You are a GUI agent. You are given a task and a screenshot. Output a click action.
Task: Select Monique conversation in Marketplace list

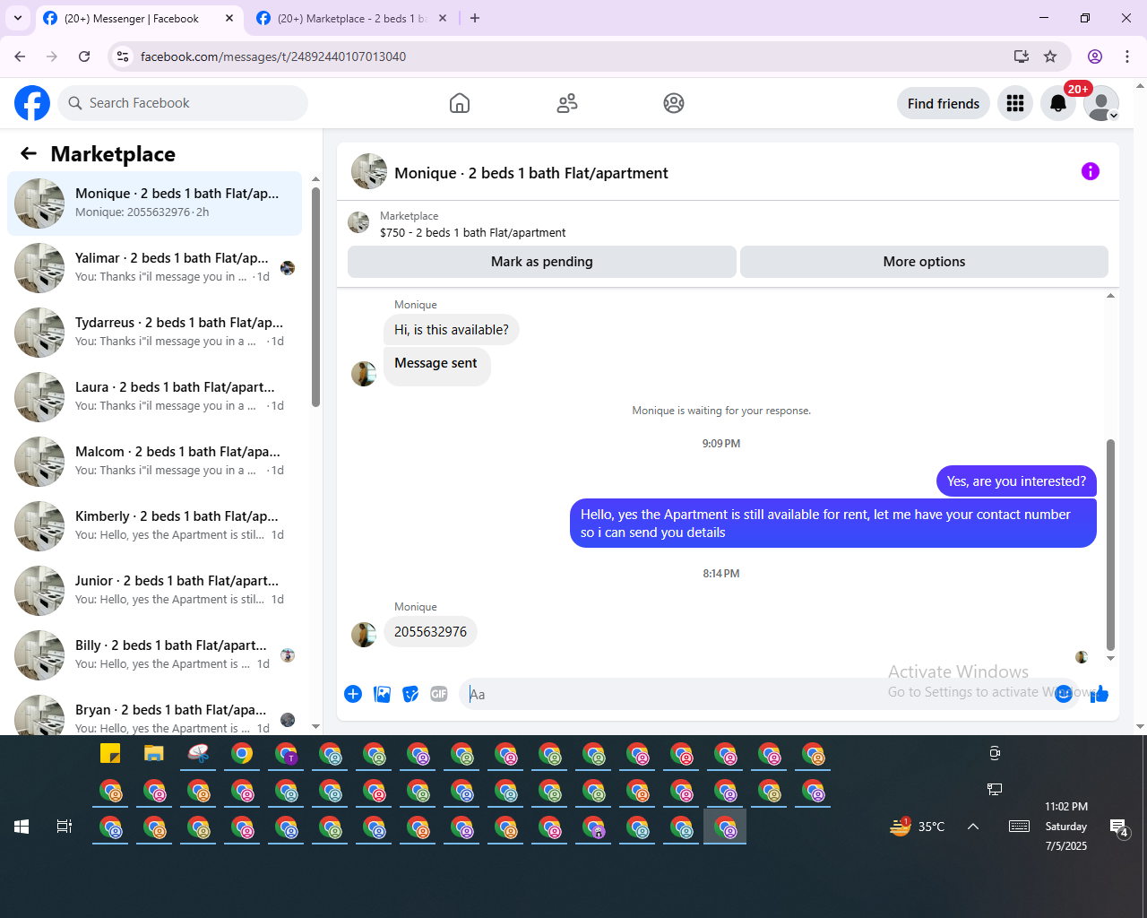pyautogui.click(x=154, y=204)
